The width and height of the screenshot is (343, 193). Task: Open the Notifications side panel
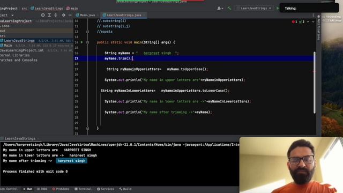pyautogui.click(x=318, y=28)
